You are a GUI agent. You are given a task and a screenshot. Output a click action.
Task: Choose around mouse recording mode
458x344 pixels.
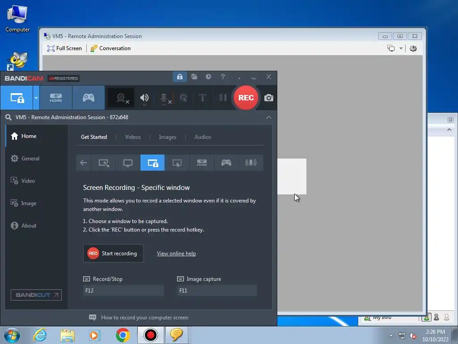[177, 163]
